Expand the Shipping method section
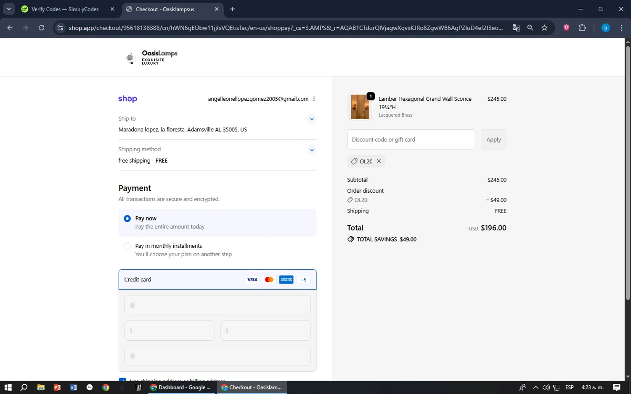The image size is (631, 394). tap(312, 150)
